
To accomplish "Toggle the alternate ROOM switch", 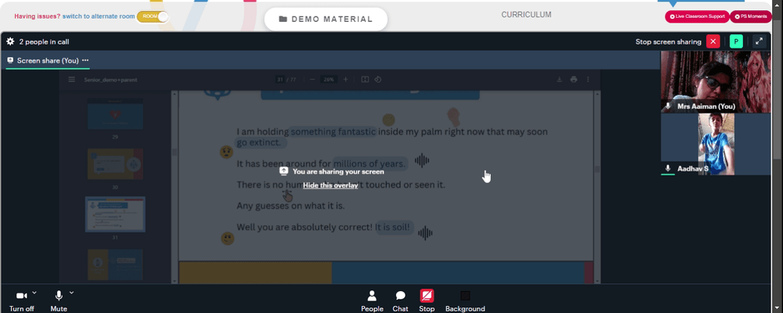I will 153,16.
